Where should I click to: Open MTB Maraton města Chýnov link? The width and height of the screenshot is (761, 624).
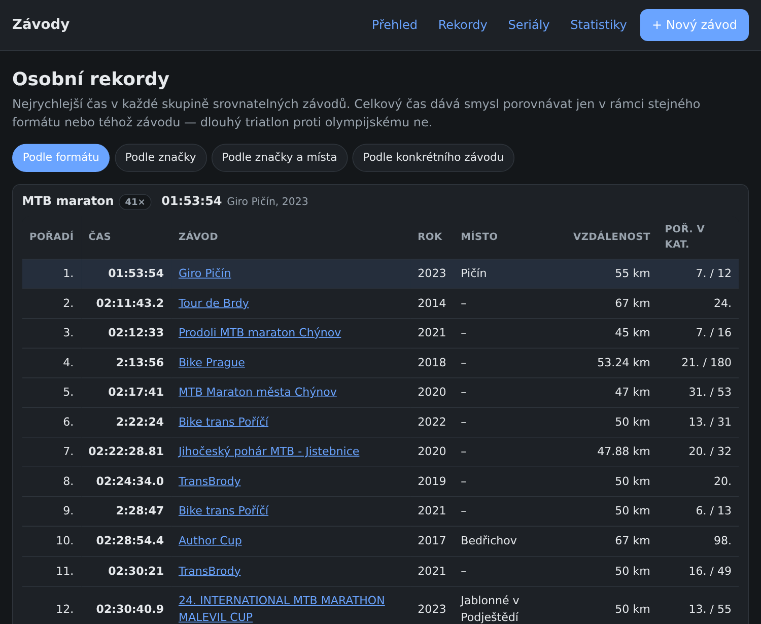pyautogui.click(x=258, y=392)
